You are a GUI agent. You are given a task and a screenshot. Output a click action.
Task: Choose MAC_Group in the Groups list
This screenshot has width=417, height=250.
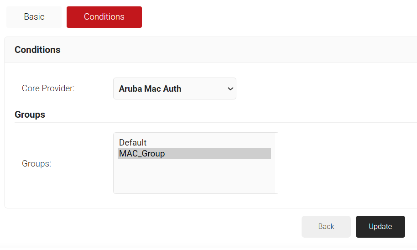click(x=142, y=154)
